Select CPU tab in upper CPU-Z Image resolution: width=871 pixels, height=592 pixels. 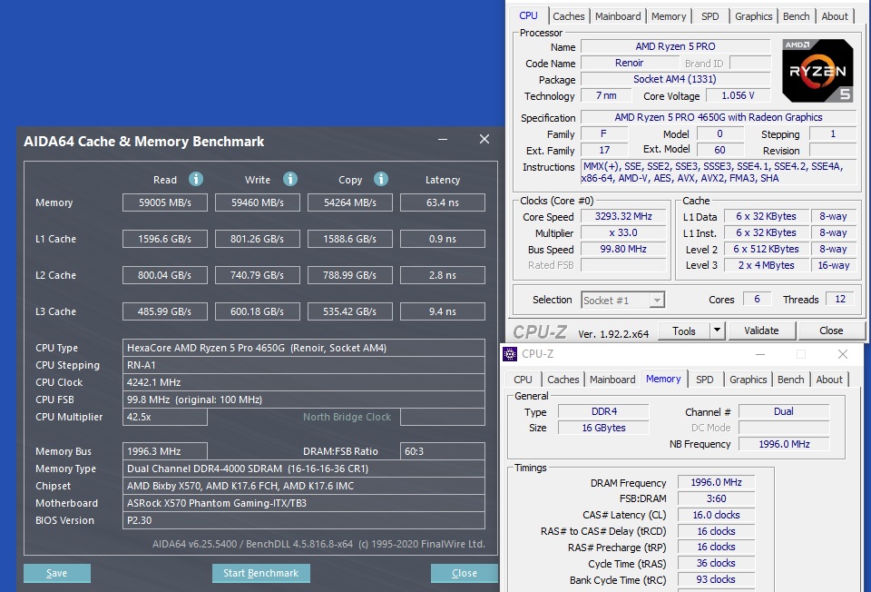coord(528,15)
